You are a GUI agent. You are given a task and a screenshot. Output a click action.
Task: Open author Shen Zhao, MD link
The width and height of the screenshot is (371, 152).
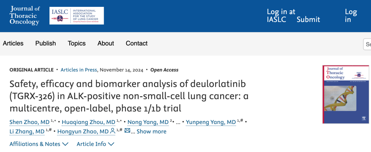point(30,122)
